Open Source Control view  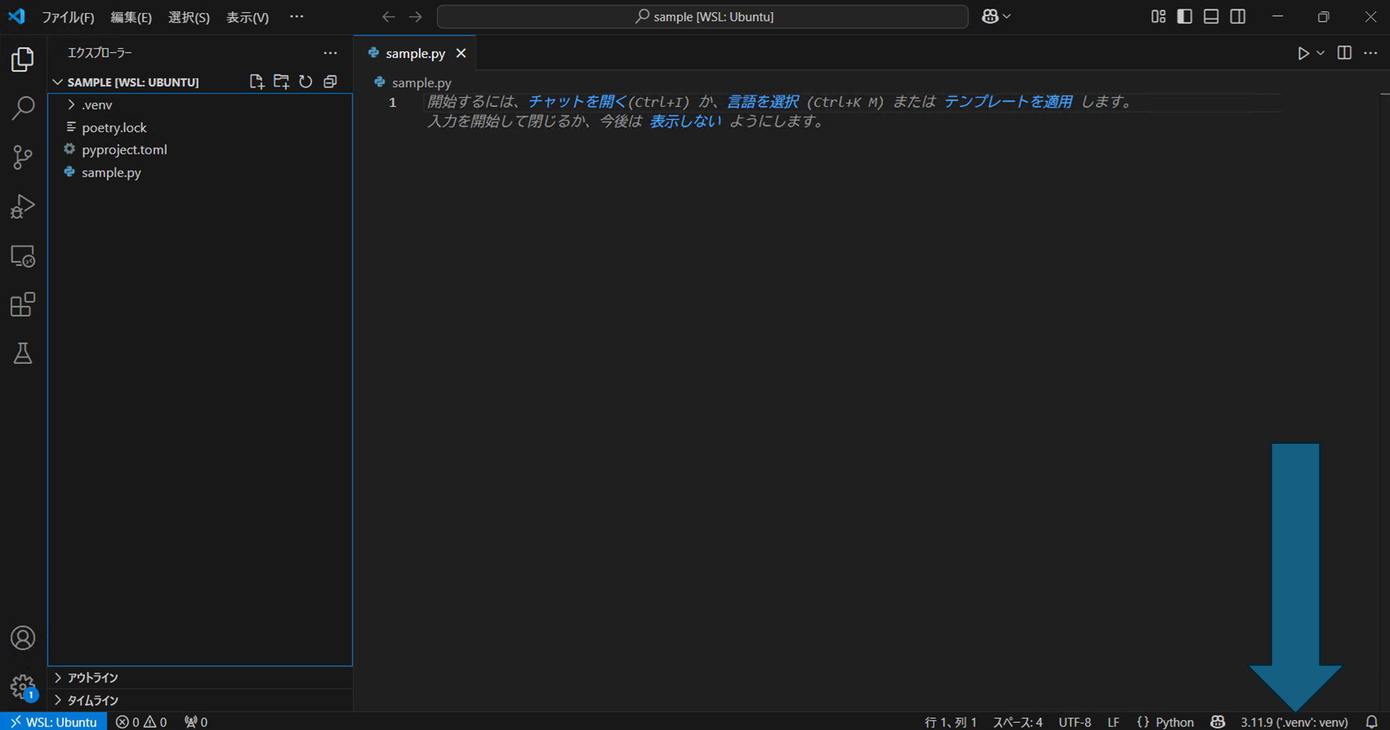pos(23,158)
